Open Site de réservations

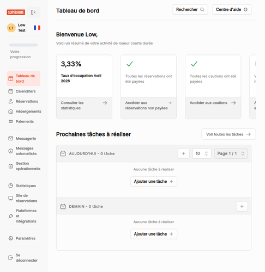pyautogui.click(x=23, y=198)
